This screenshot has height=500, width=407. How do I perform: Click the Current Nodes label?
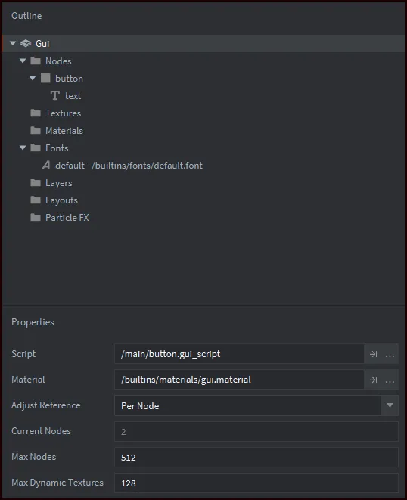41,431
